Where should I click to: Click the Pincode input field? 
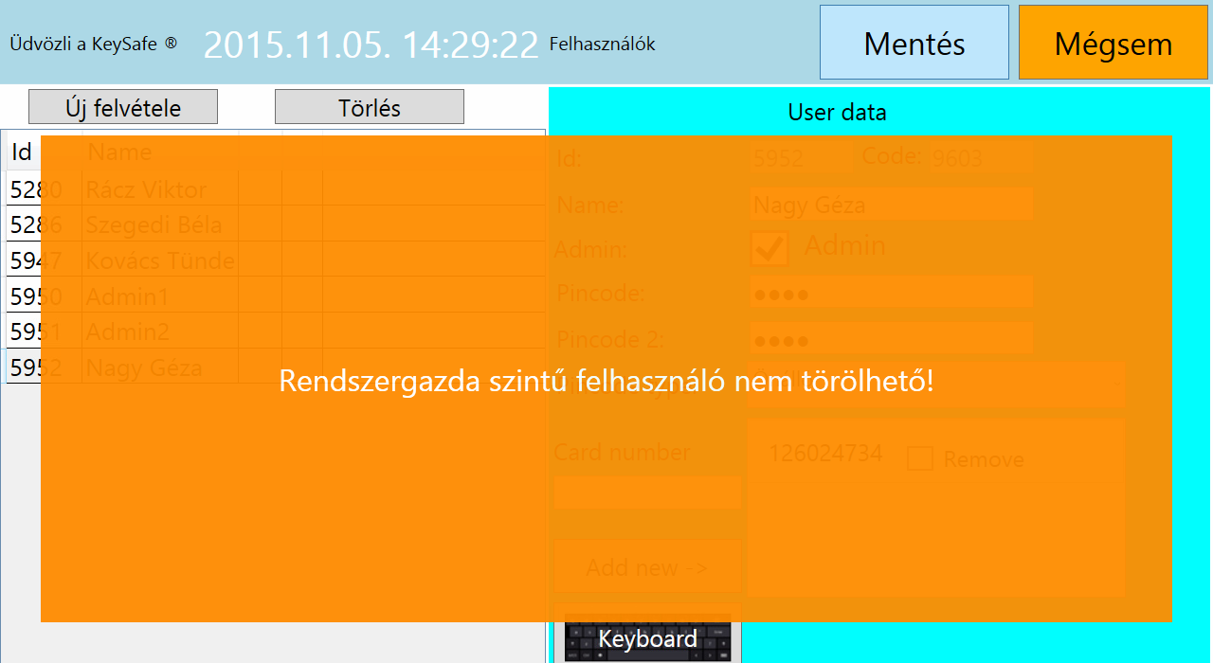(892, 293)
